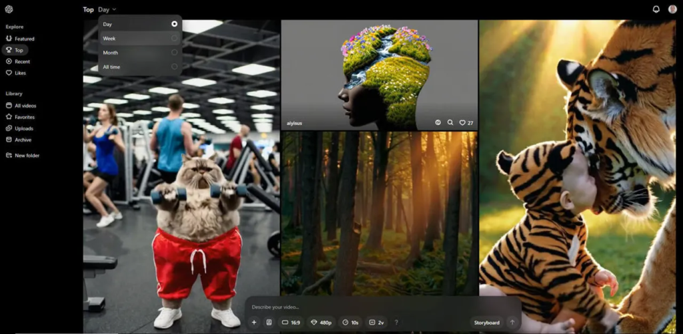The image size is (683, 334).
Task: Open Recent in the sidebar
Action: coord(22,61)
